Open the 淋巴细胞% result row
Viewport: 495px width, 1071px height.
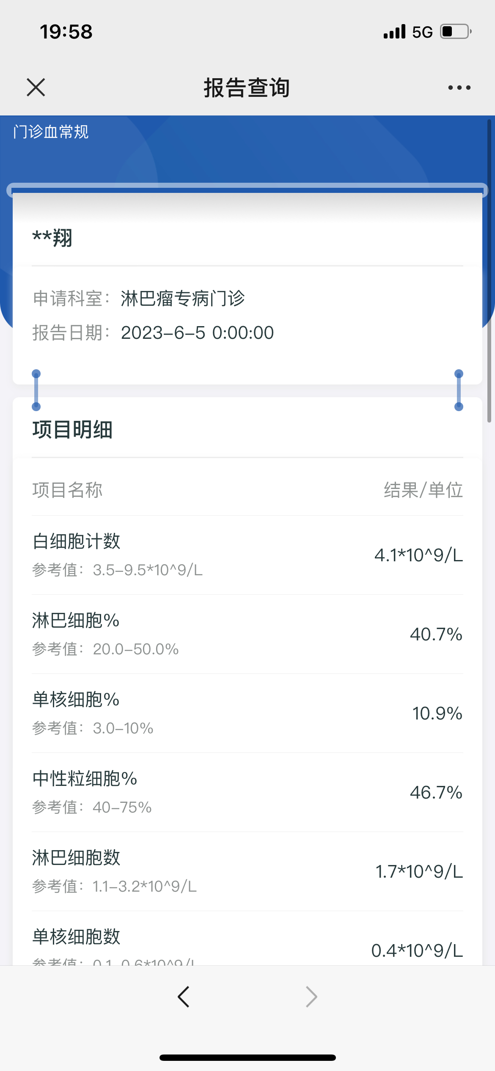pos(247,634)
